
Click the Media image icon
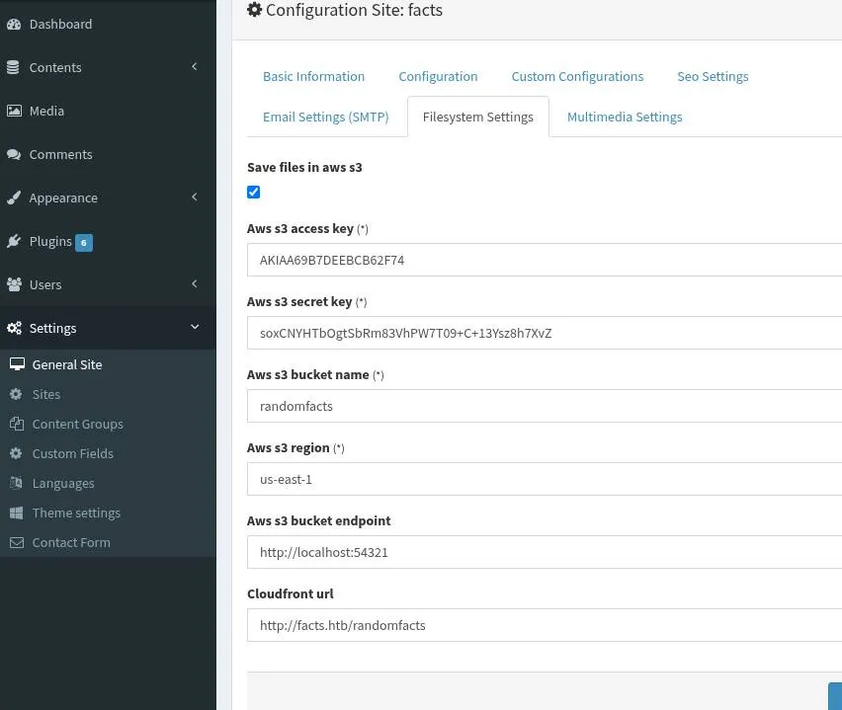tap(14, 111)
